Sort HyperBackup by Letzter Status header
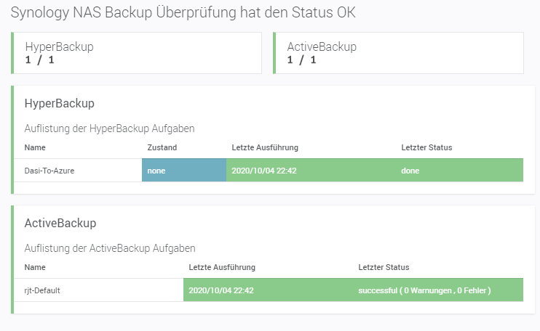The image size is (540, 331). pyautogui.click(x=426, y=147)
